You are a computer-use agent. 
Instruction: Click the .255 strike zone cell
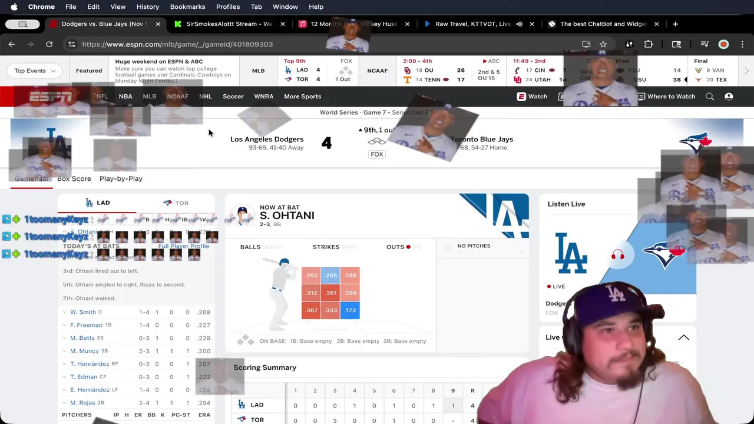point(331,275)
